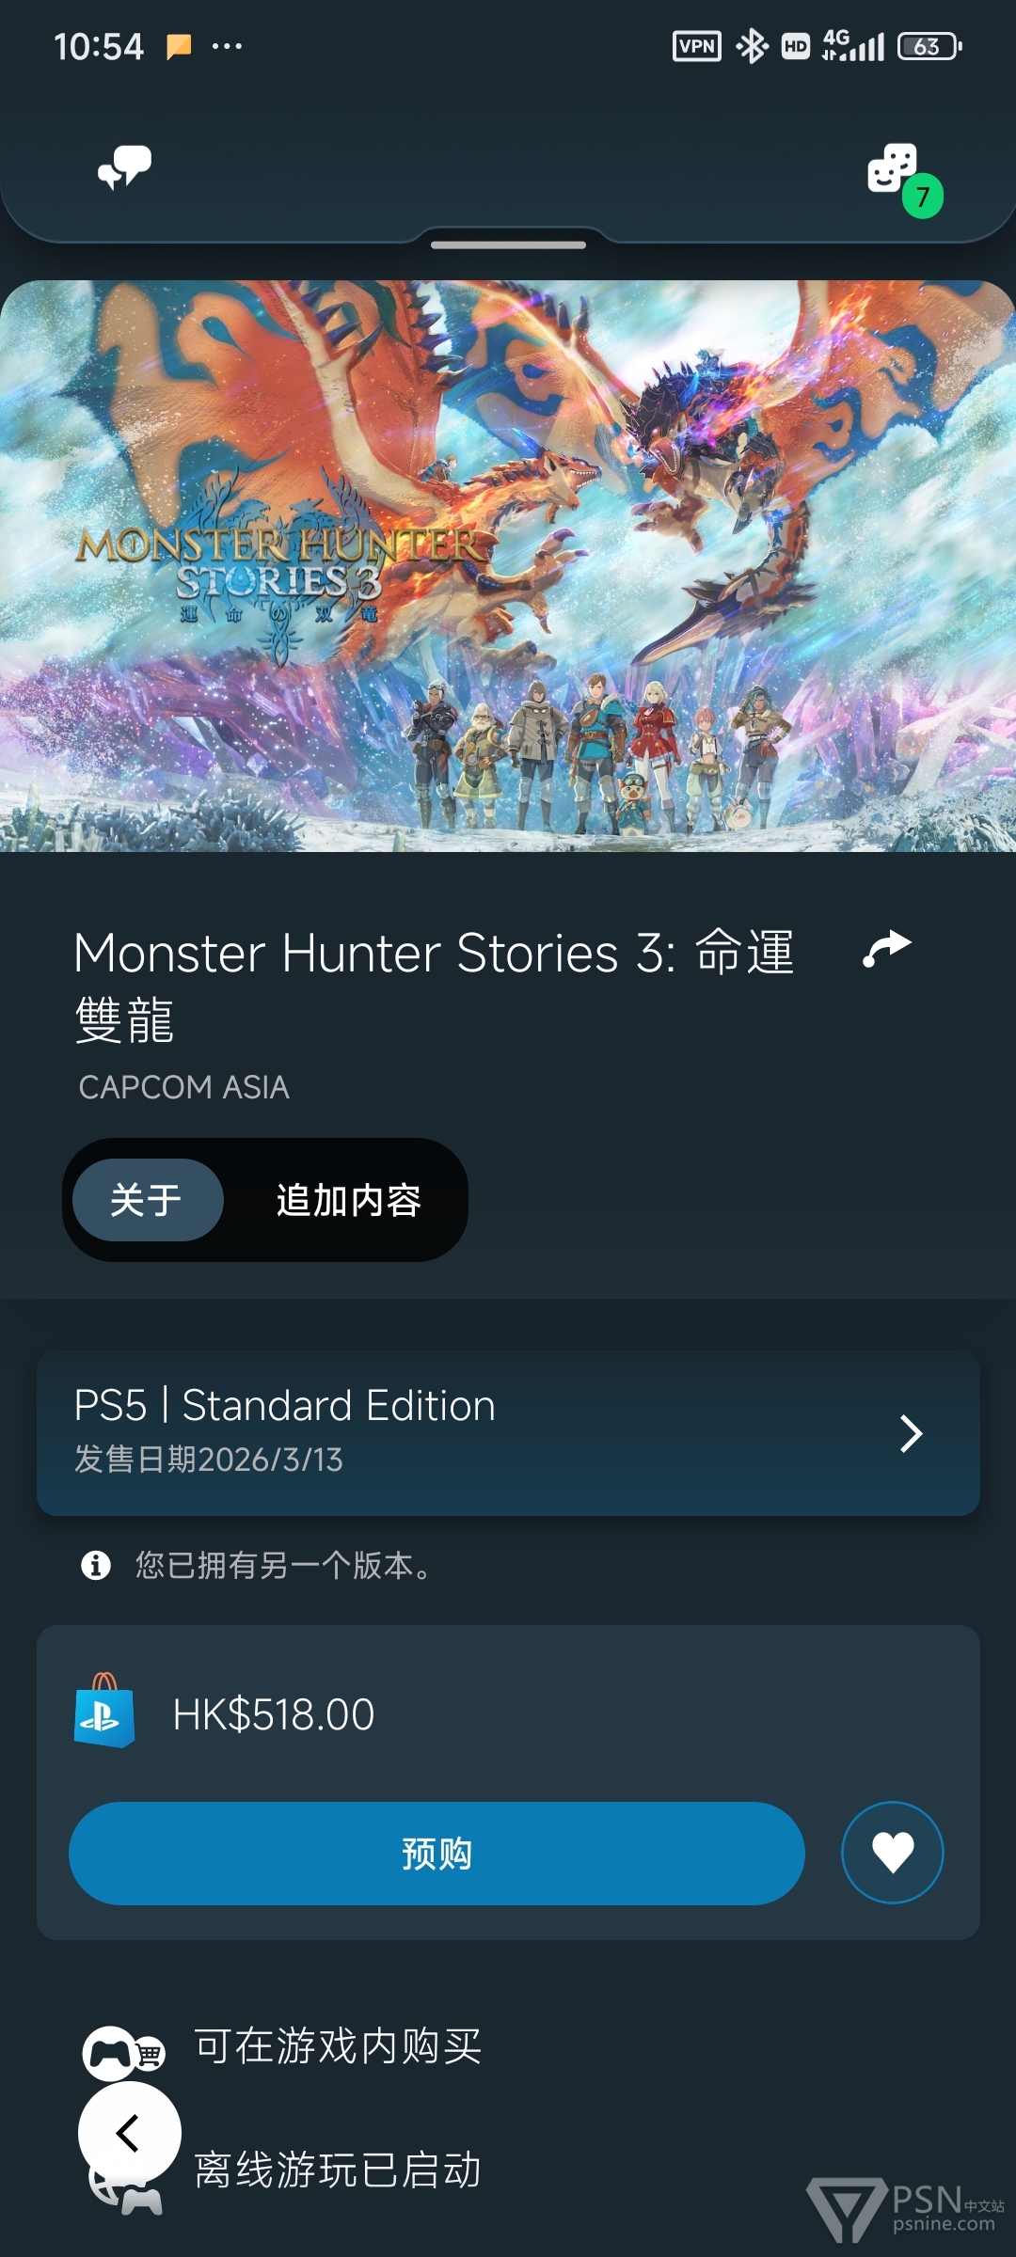Tap the in-game purchases controller icon
The height and width of the screenshot is (2257, 1016).
123,2052
